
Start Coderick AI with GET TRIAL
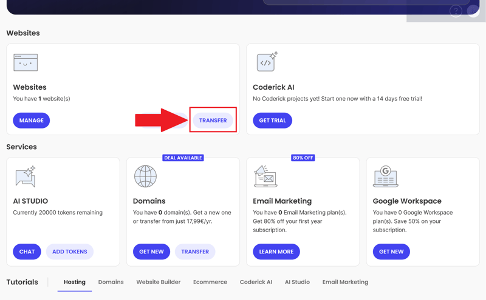coord(272,121)
